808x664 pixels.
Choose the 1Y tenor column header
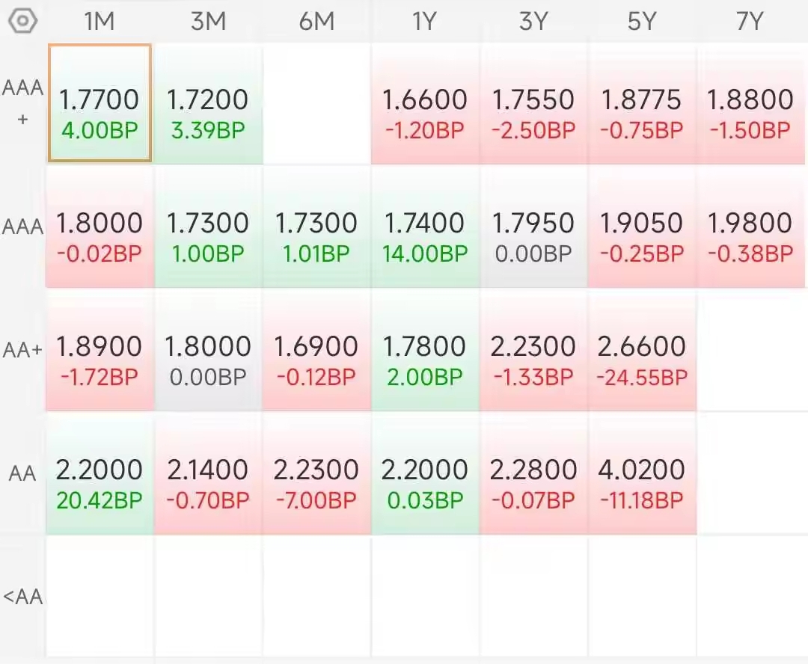pos(425,22)
